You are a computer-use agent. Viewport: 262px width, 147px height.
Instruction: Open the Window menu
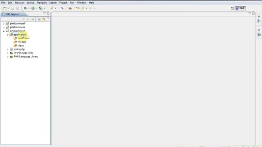[81, 3]
